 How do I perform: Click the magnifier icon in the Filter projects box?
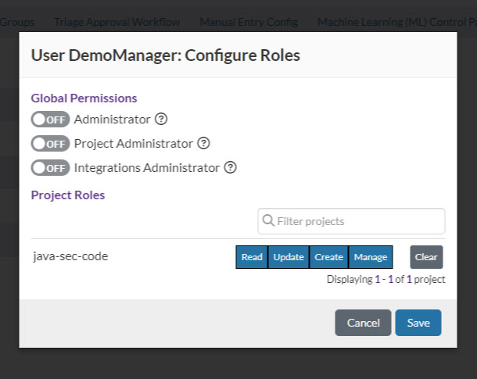tap(268, 220)
